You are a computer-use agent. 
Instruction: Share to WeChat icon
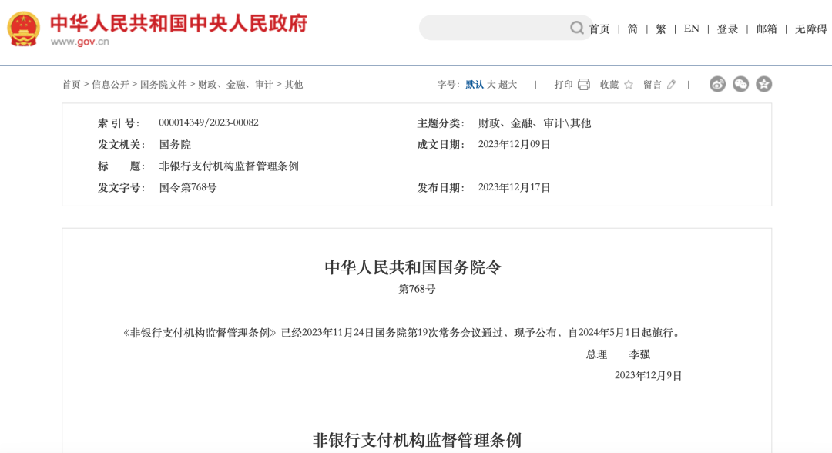point(741,84)
